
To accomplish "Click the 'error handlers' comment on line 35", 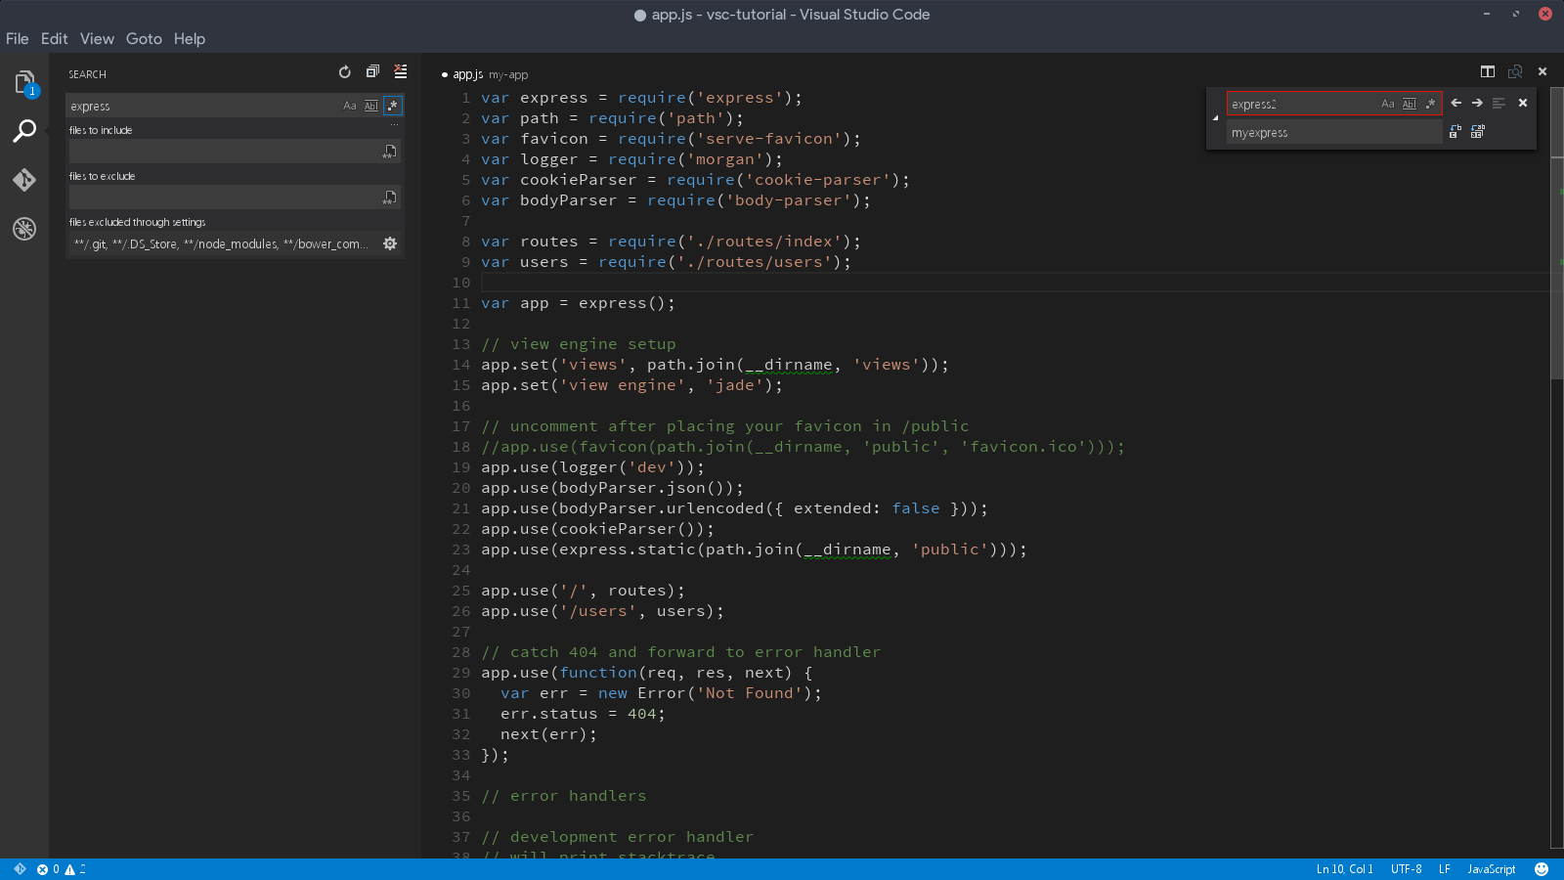I will click(563, 796).
